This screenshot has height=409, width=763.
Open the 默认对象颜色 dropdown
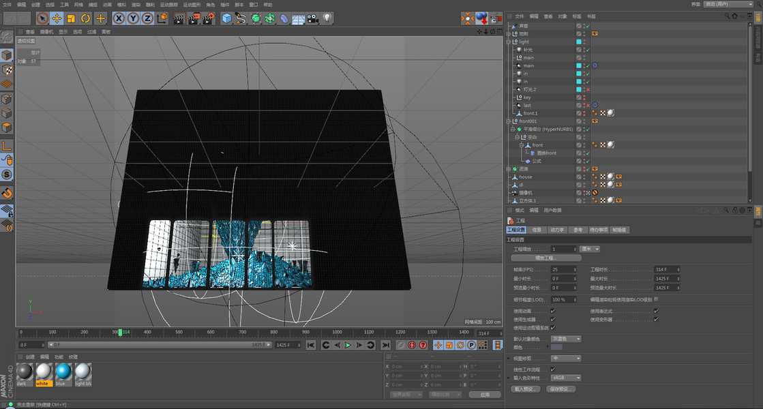pyautogui.click(x=566, y=339)
